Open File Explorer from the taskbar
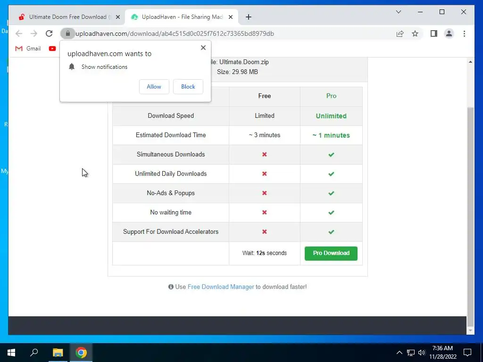483x362 pixels. [58, 353]
